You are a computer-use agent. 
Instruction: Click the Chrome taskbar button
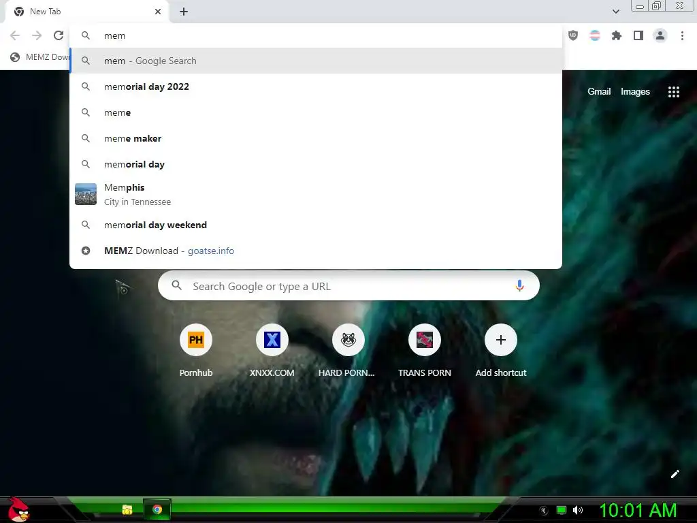[157, 509]
